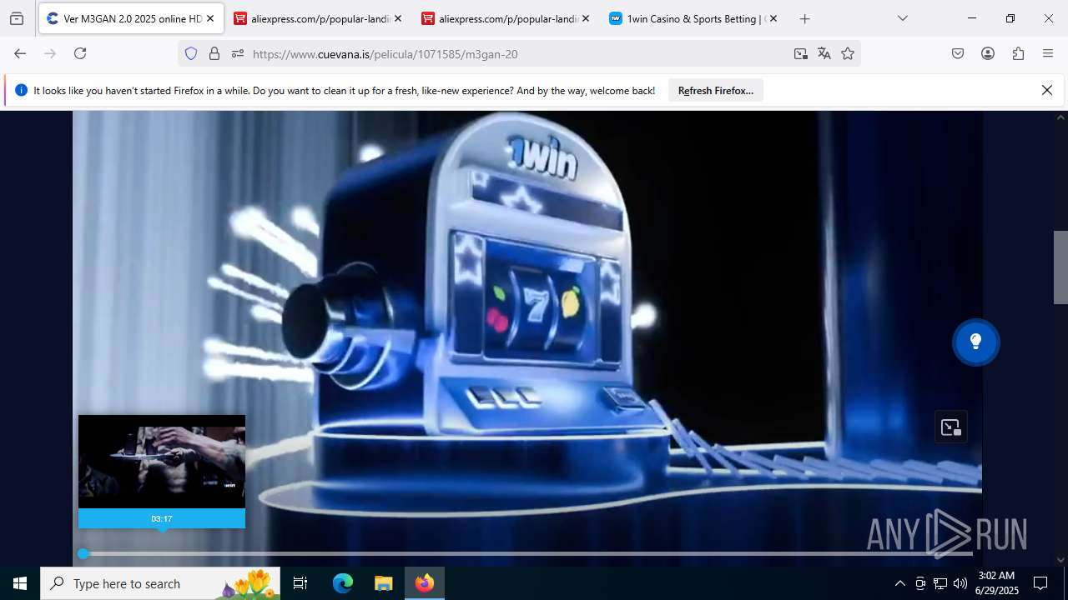The image size is (1068, 600).
Task: Reload the current Cuevana page
Action: click(x=80, y=53)
